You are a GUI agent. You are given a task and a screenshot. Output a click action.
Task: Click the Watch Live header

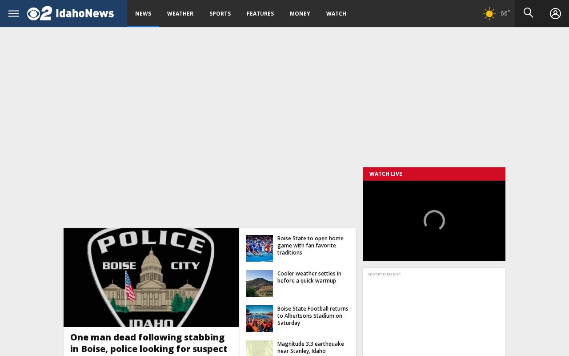[x=434, y=174]
